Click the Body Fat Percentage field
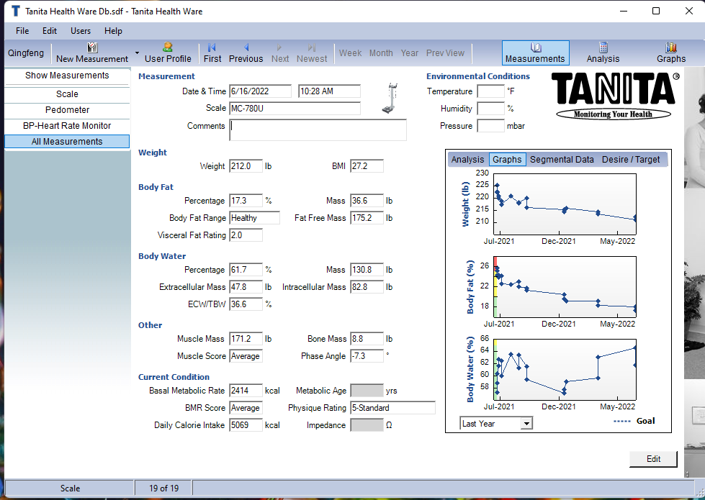 click(x=246, y=201)
